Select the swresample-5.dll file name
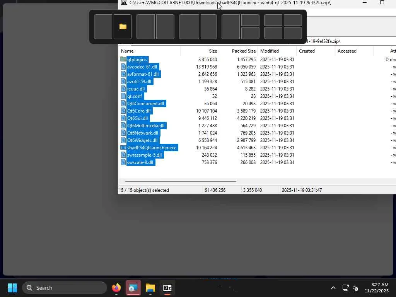This screenshot has width=396, height=297. (145, 155)
